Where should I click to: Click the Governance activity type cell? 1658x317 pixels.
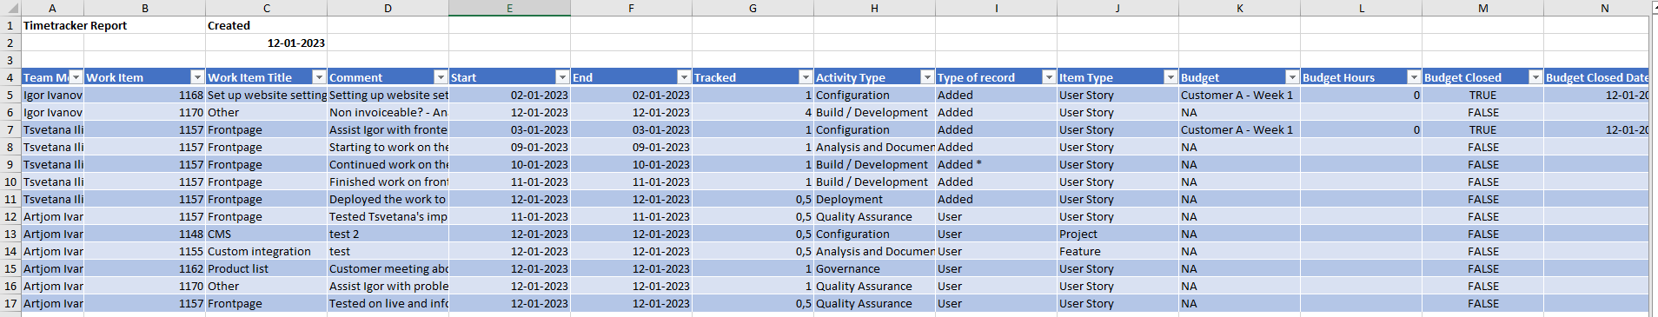pyautogui.click(x=874, y=268)
